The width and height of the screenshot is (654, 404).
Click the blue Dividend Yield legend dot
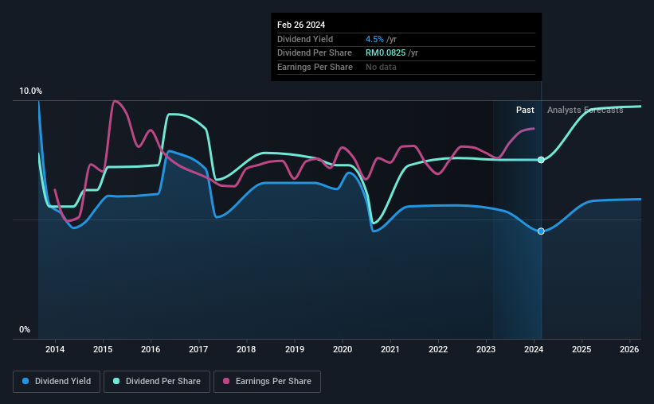(x=25, y=381)
